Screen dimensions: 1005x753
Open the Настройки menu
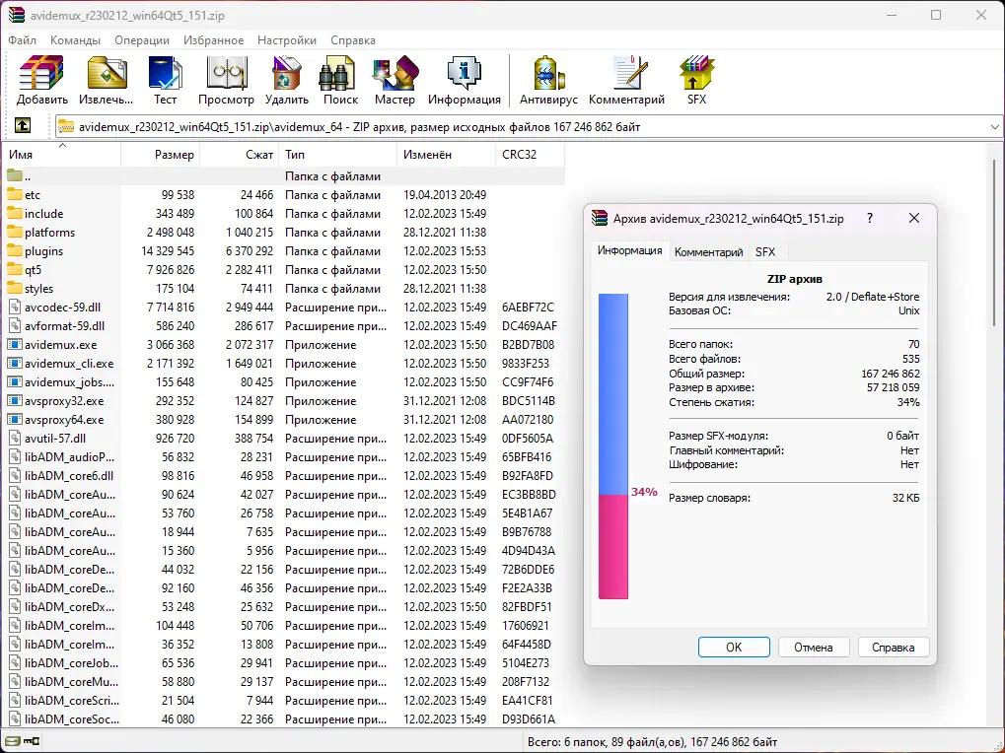click(x=286, y=40)
